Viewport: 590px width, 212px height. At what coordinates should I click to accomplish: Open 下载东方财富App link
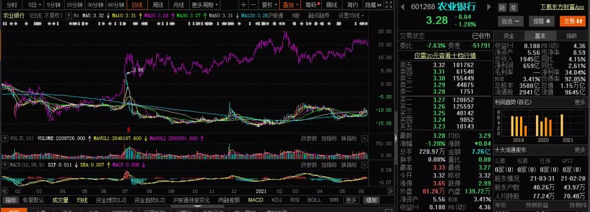(x=562, y=7)
